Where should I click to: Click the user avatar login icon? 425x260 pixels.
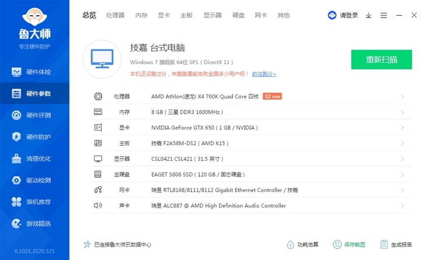pyautogui.click(x=332, y=15)
